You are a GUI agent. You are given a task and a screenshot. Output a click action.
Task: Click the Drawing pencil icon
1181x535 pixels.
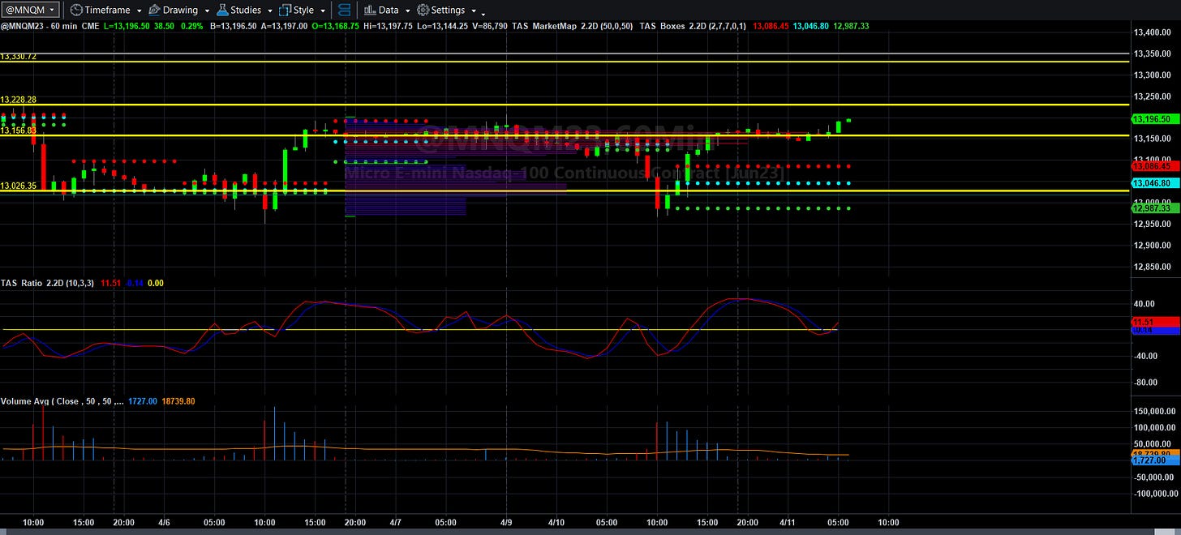(154, 11)
